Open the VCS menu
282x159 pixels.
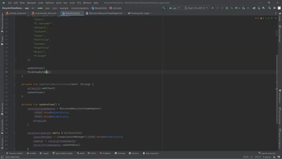(79, 3)
